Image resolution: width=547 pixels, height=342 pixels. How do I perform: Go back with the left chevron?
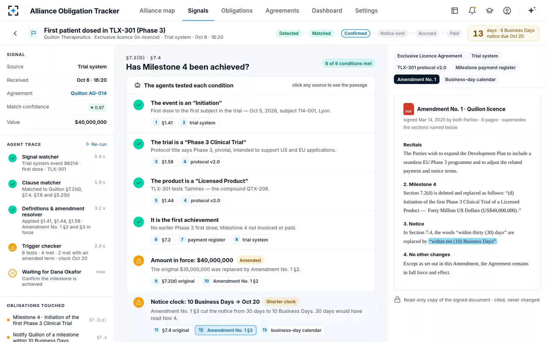tap(15, 33)
